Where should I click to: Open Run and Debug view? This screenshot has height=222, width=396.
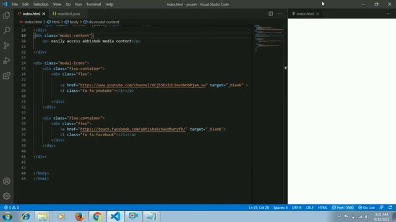click(x=7, y=60)
